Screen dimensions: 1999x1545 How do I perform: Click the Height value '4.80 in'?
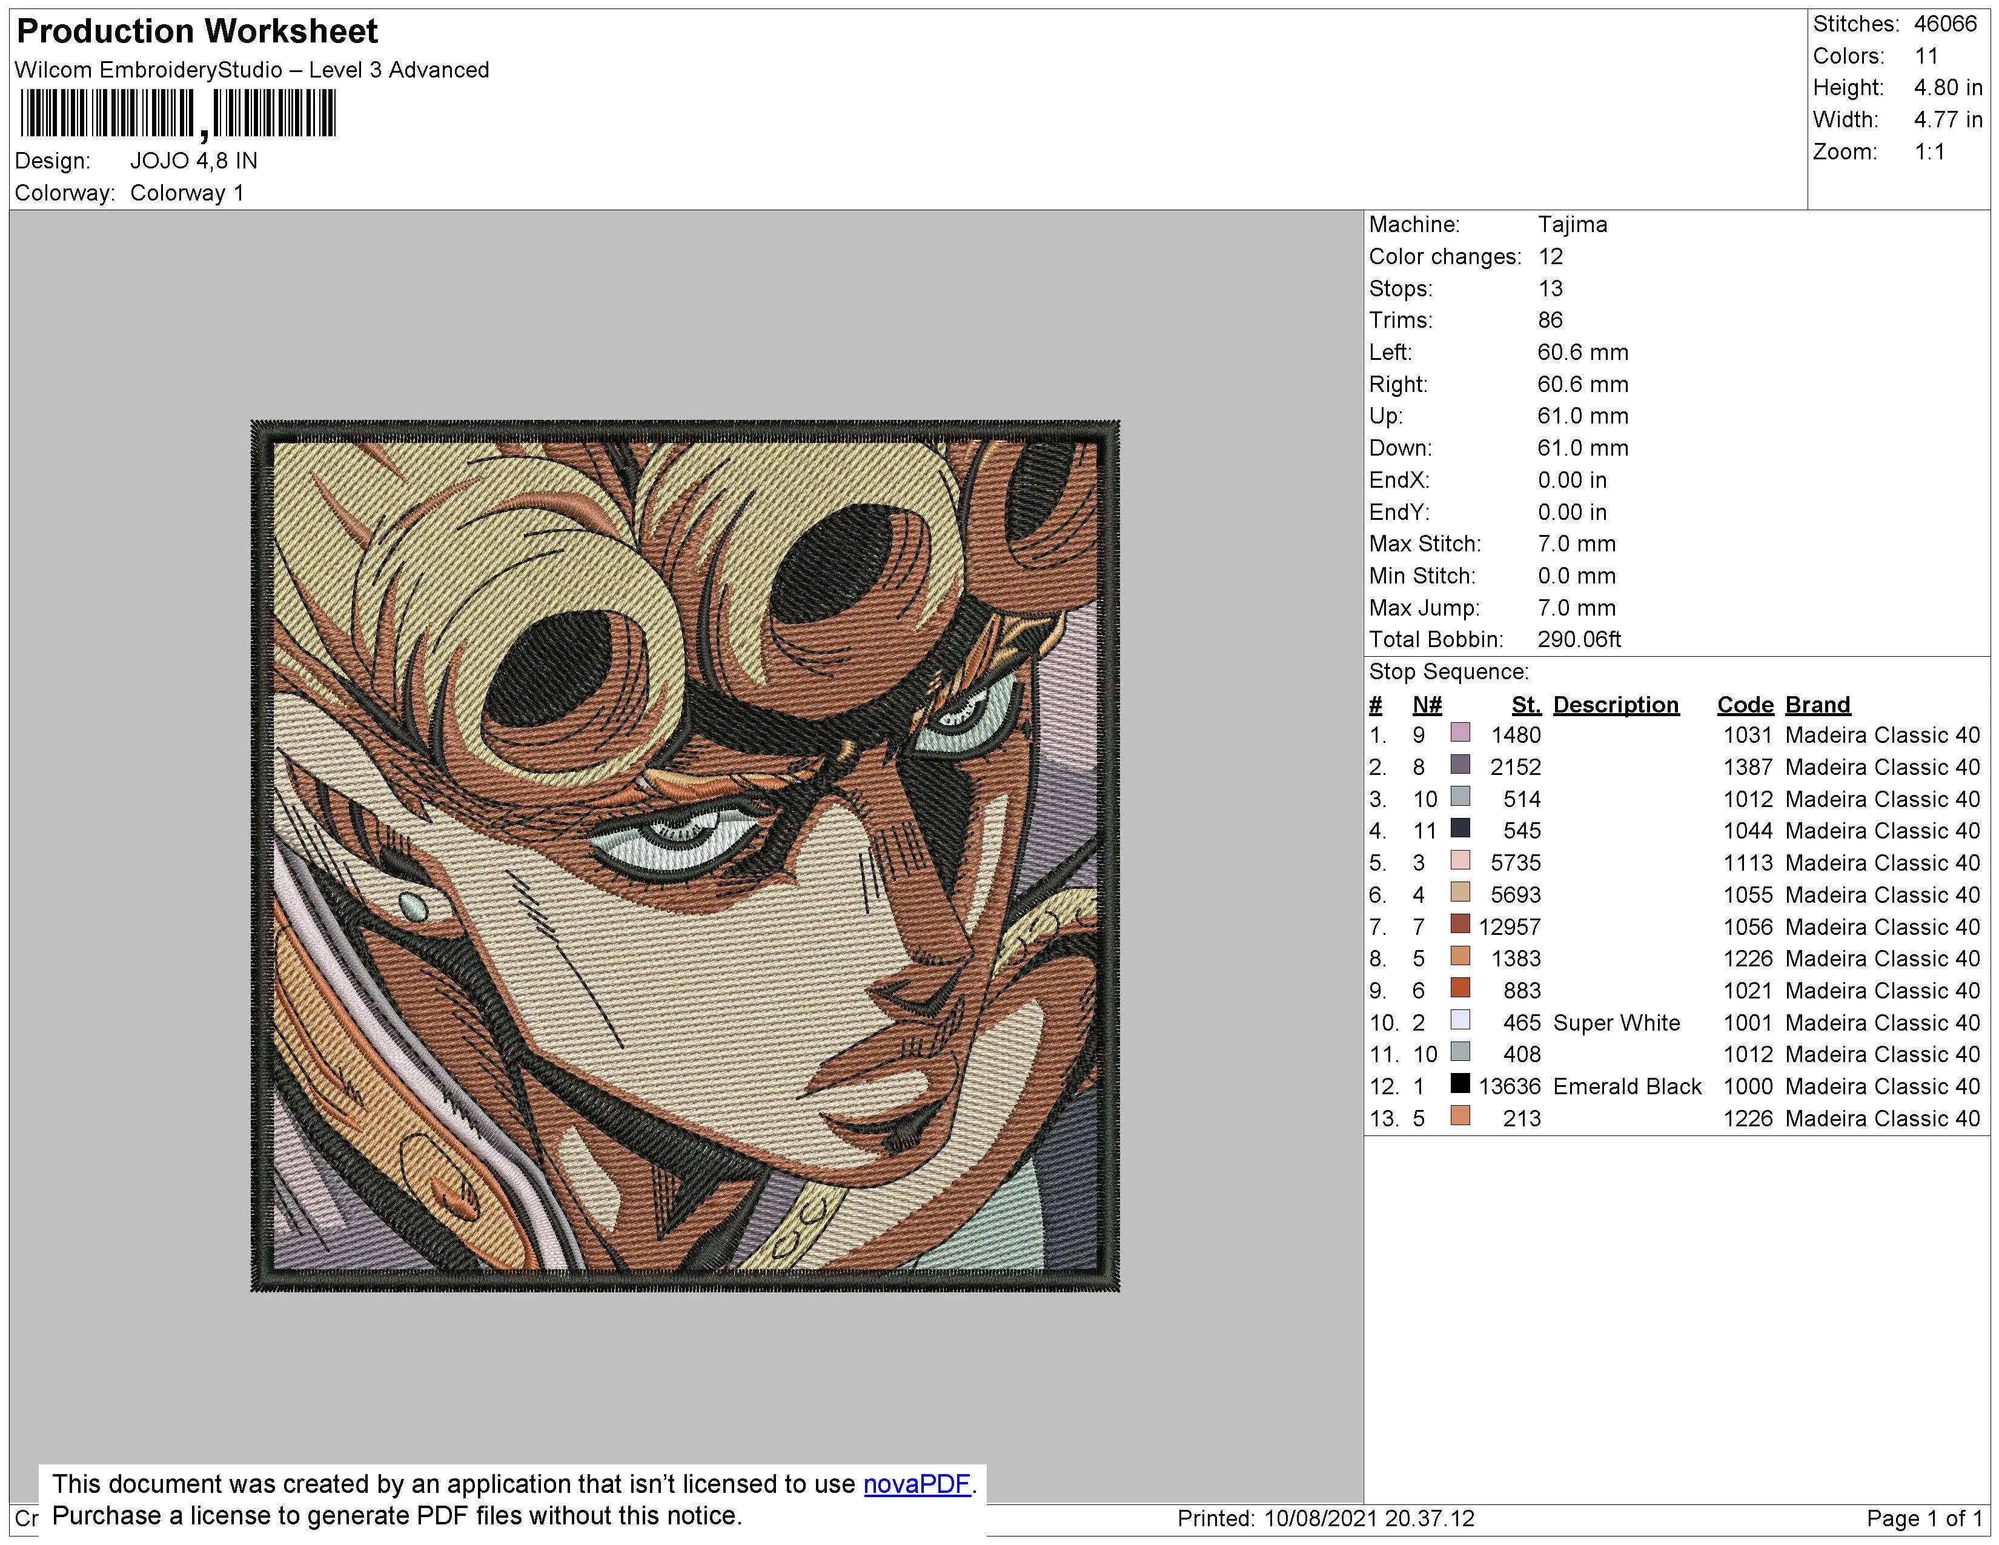tap(1948, 88)
